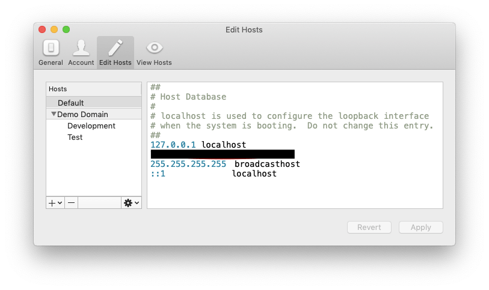489x290 pixels.
Task: Open the General preferences pane
Action: [x=51, y=53]
